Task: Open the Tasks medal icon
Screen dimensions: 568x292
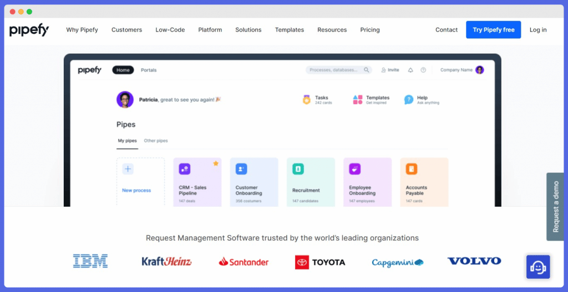Action: pos(306,100)
